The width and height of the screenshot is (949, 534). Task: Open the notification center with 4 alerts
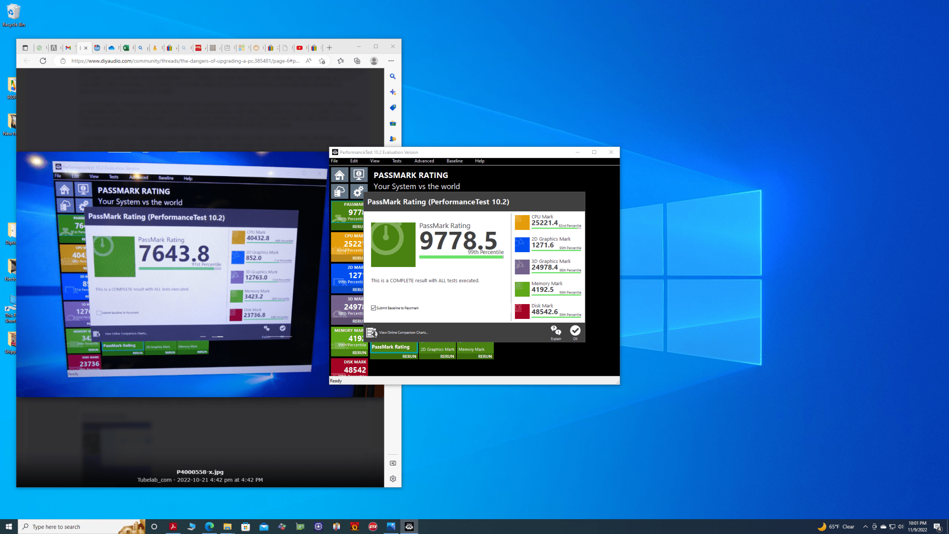coord(937,527)
